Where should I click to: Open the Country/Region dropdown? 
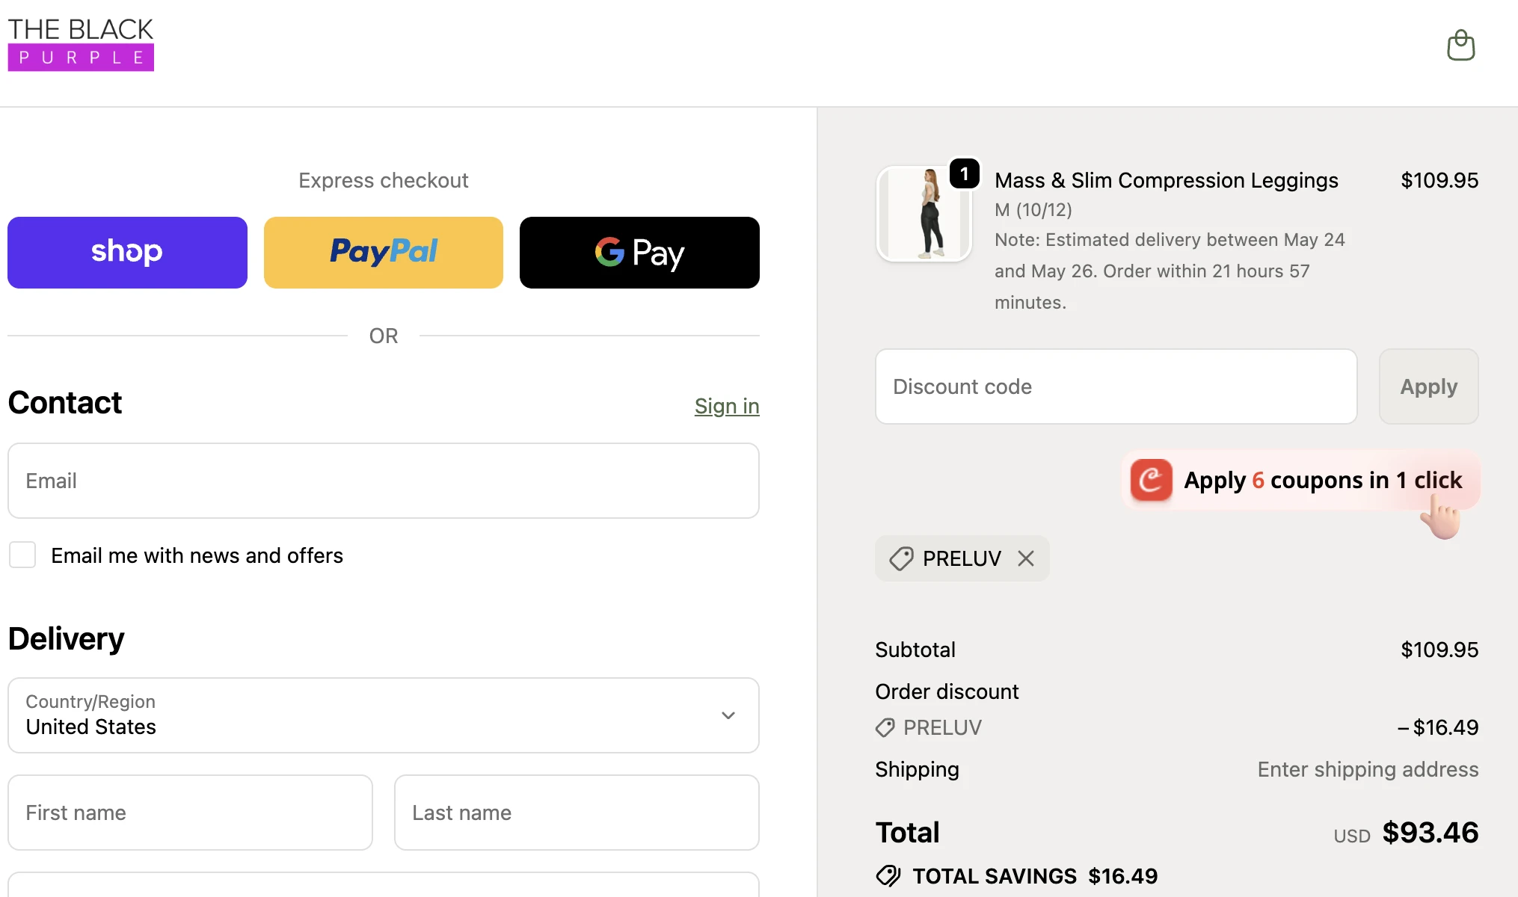click(384, 715)
